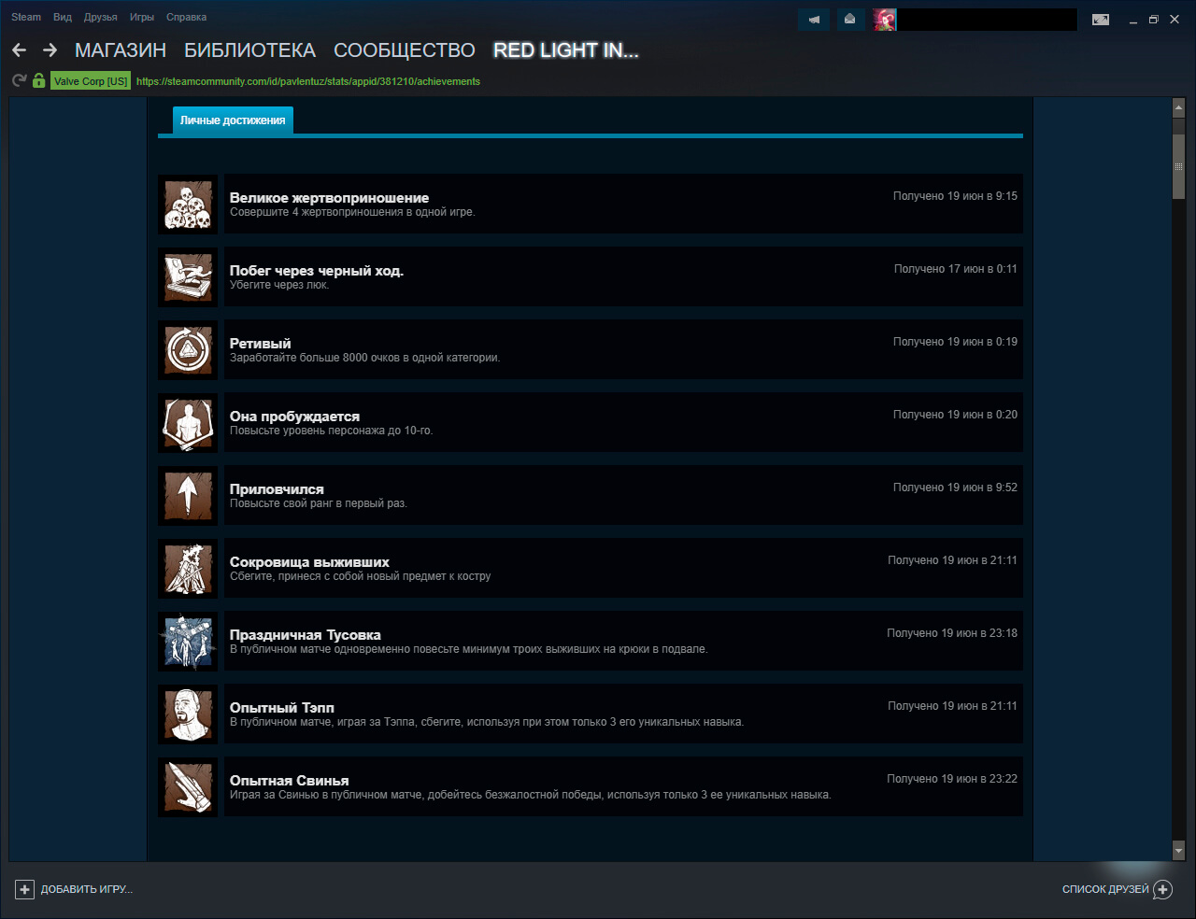Image resolution: width=1196 pixels, height=919 pixels.
Task: Open the Друзья menu
Action: pos(100,17)
